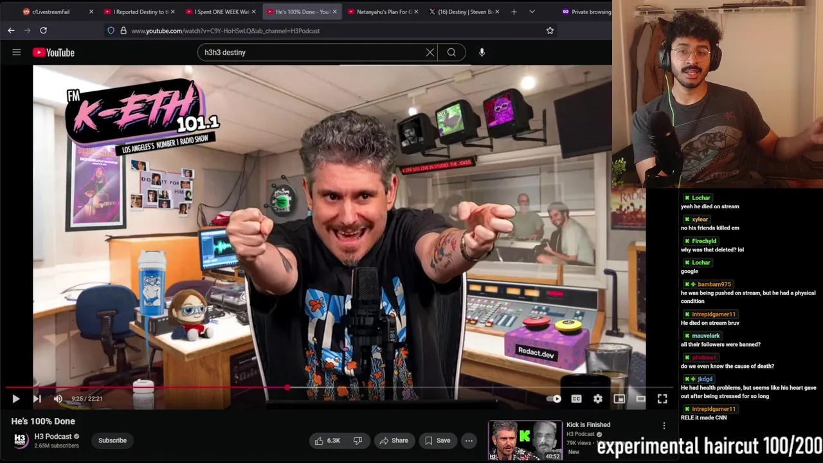Open the H3 Podcast channel avatar
823x463 pixels.
pyautogui.click(x=21, y=440)
